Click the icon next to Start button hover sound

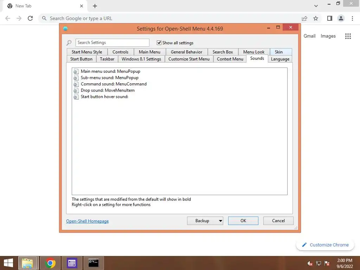[76, 97]
